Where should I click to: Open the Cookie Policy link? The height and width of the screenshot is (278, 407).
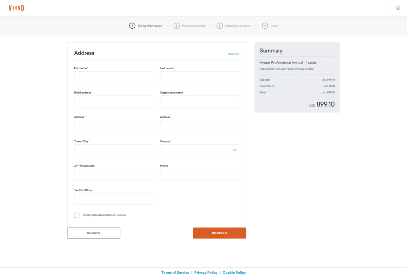pyautogui.click(x=234, y=272)
